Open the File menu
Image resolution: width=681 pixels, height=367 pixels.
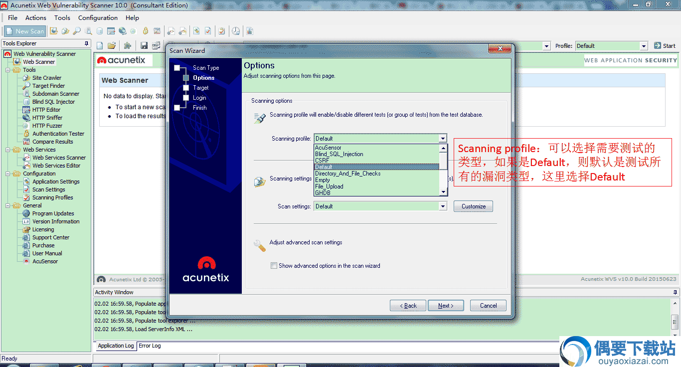[x=12, y=17]
